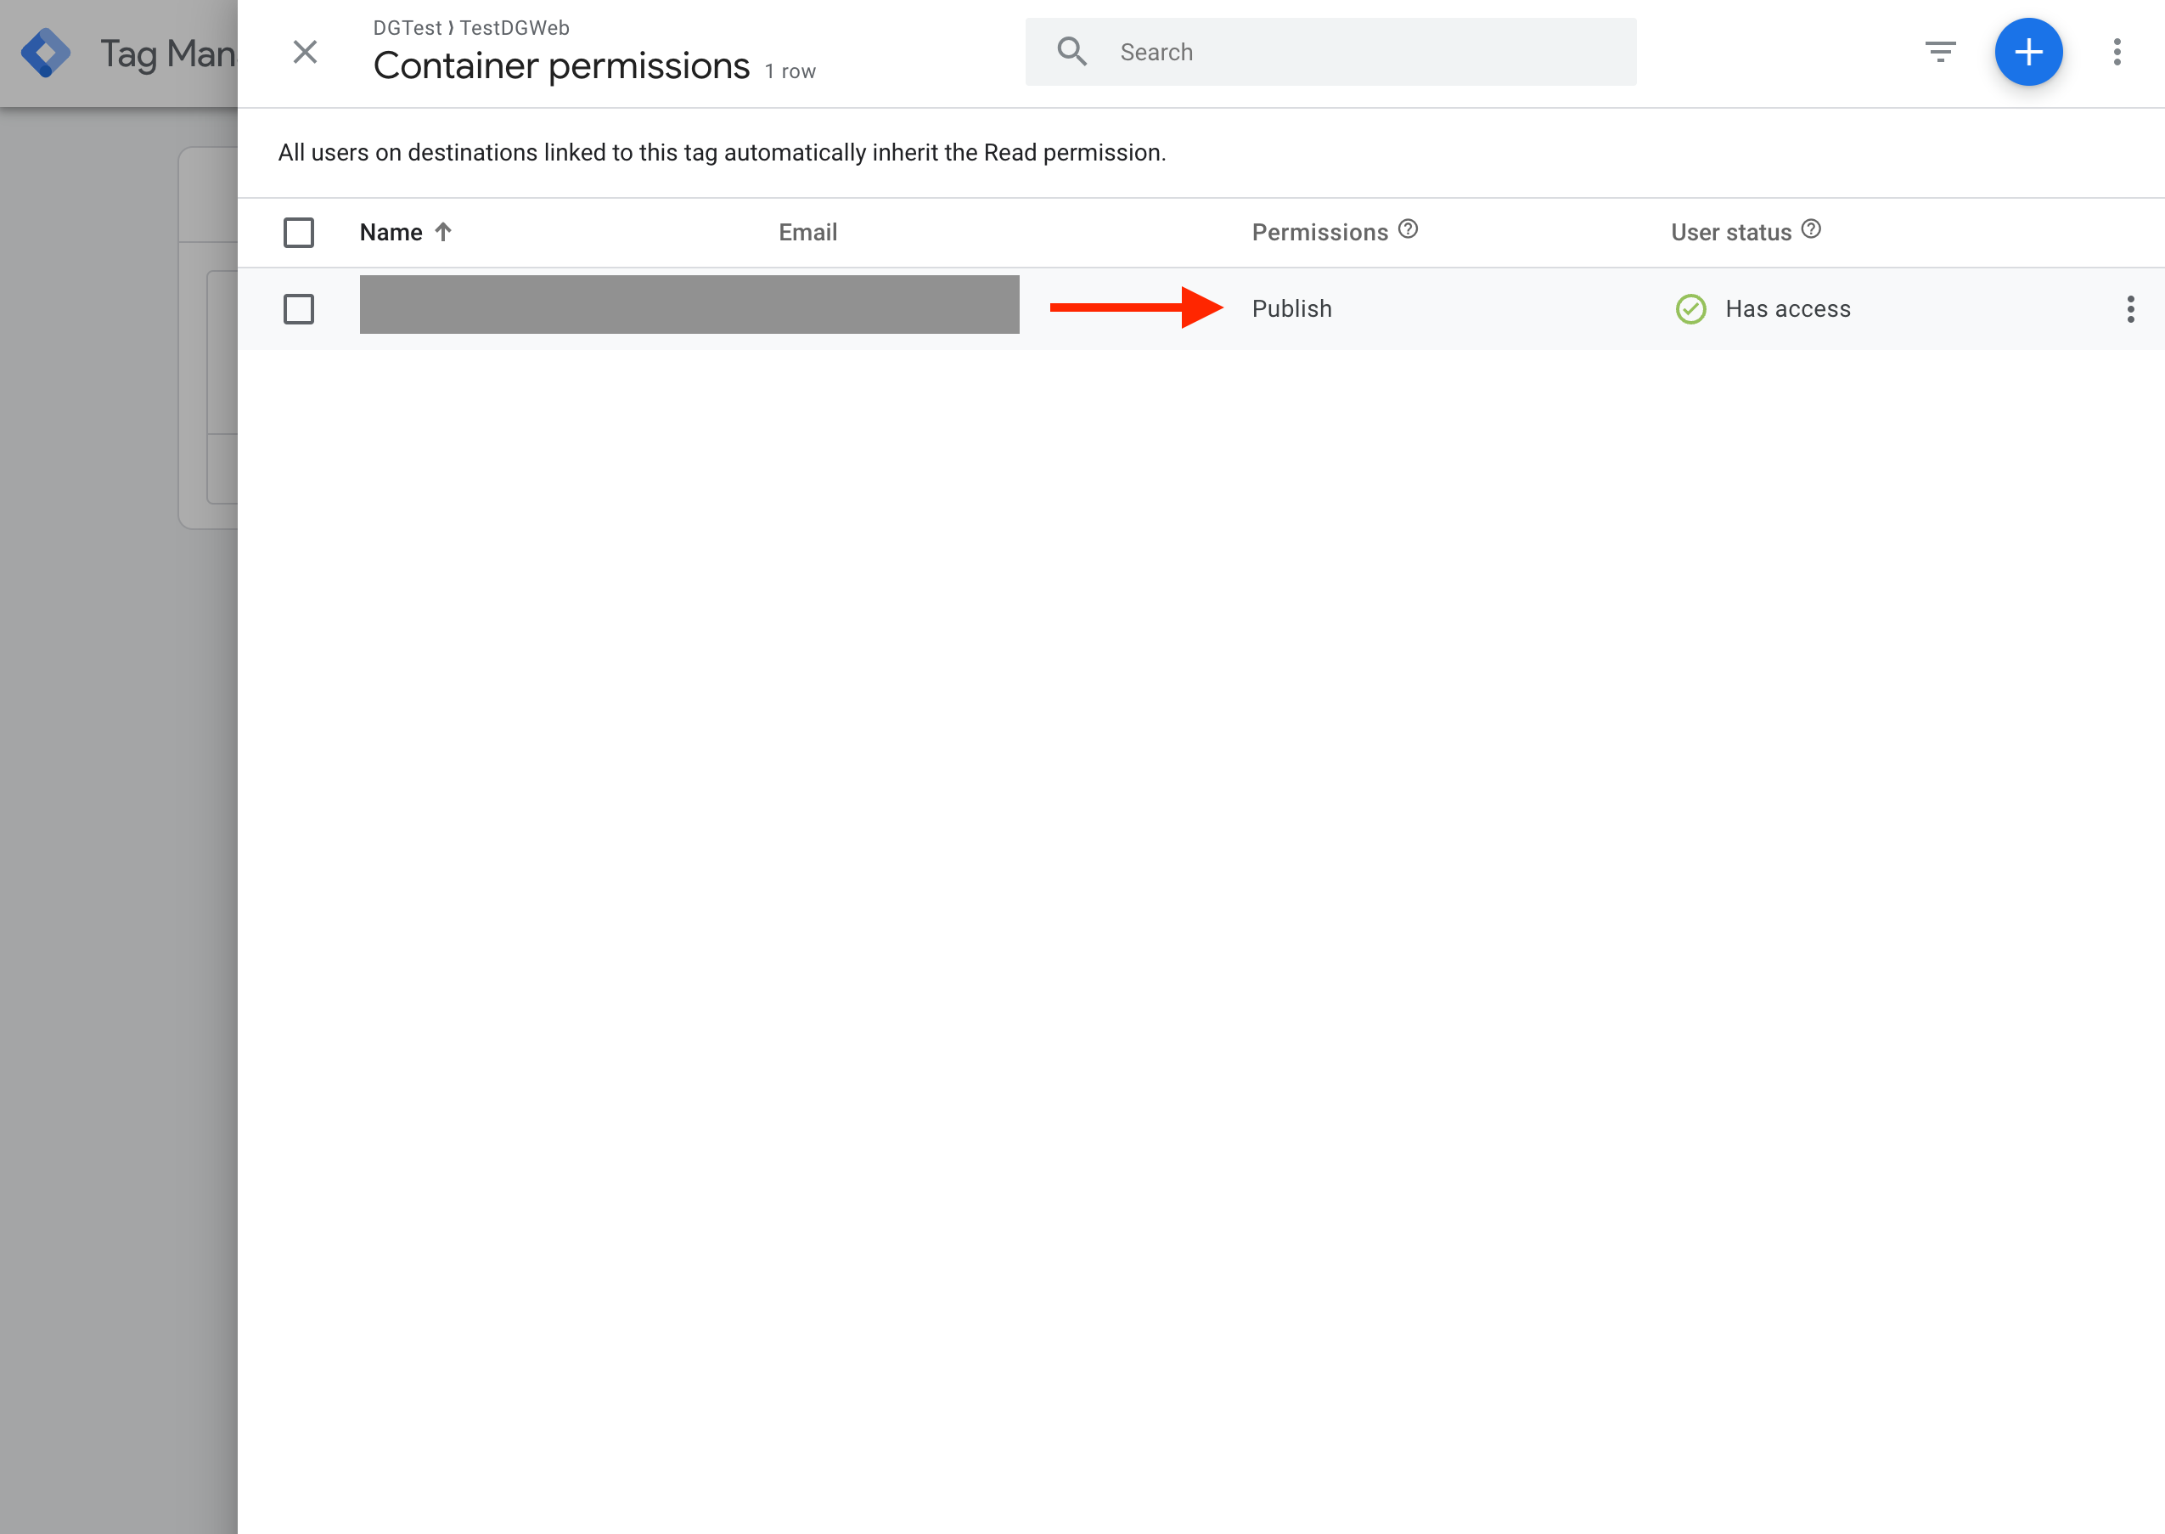The width and height of the screenshot is (2165, 1534).
Task: Toggle the header row checkbox to select all
Action: (x=299, y=231)
